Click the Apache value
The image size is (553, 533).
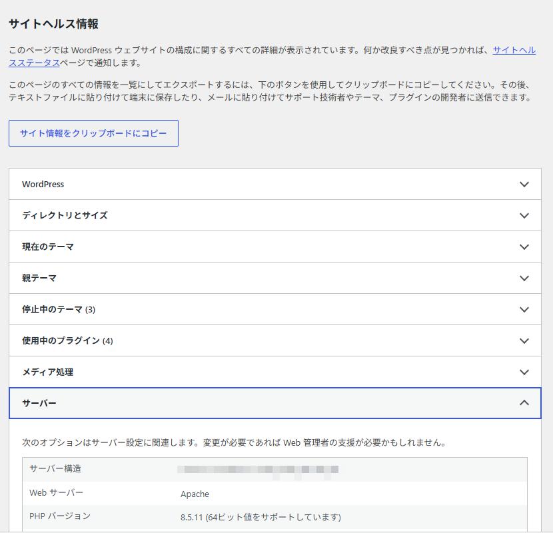point(195,494)
